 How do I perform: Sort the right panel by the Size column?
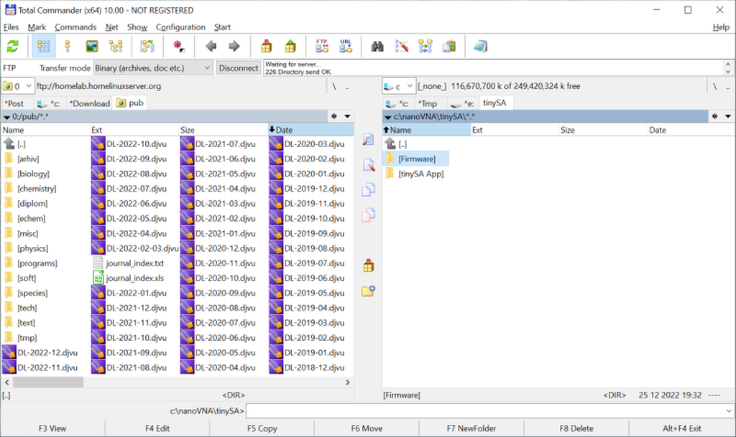coord(603,130)
